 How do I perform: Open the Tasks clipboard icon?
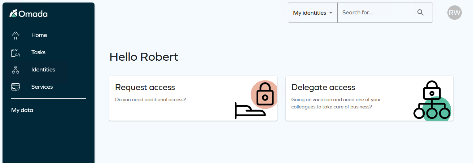pyautogui.click(x=16, y=53)
